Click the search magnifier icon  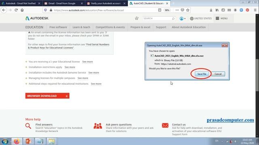pyautogui.click(x=173, y=19)
